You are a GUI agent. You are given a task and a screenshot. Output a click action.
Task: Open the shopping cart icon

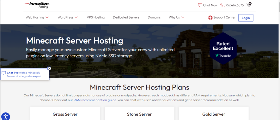[249, 5]
